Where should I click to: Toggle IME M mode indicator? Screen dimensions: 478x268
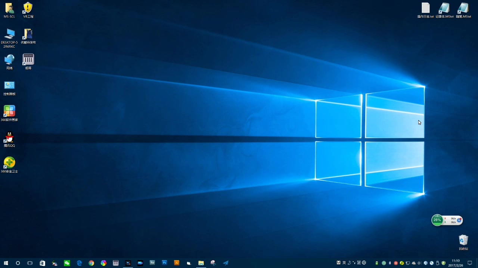point(338,263)
